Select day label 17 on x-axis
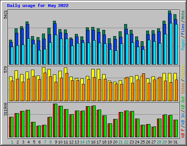 tap(99, 142)
